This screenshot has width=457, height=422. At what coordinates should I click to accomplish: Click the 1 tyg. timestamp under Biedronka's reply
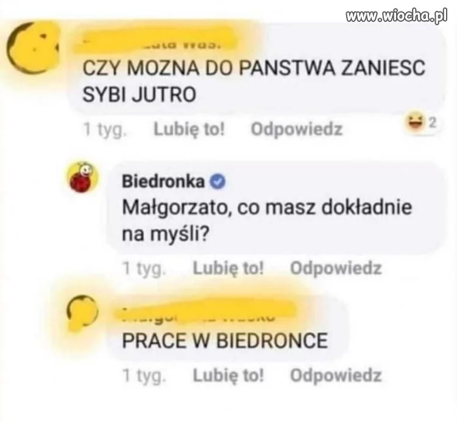[x=144, y=268]
